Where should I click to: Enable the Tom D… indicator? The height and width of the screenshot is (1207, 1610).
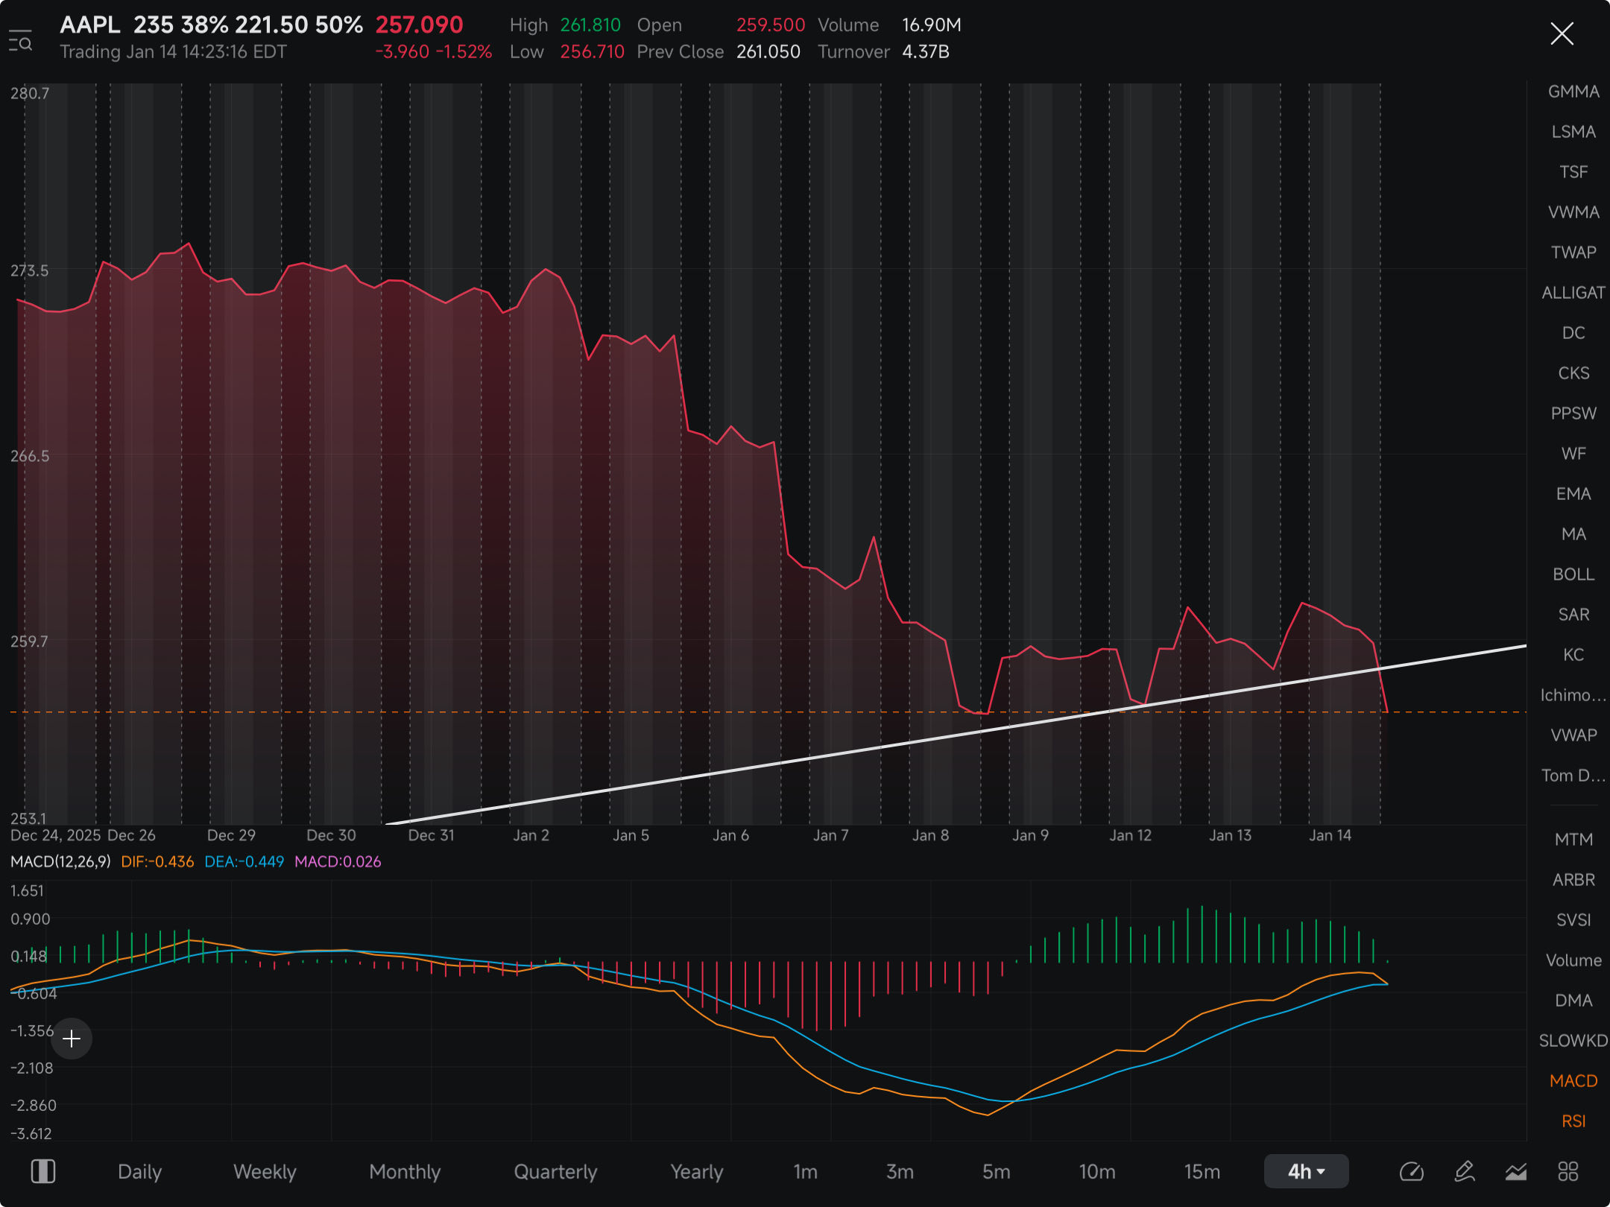(x=1573, y=776)
